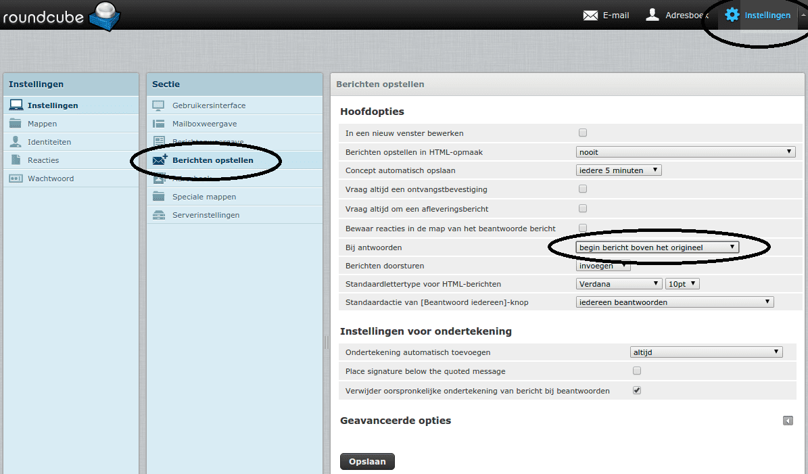Click the Opslaan button

coord(367,461)
